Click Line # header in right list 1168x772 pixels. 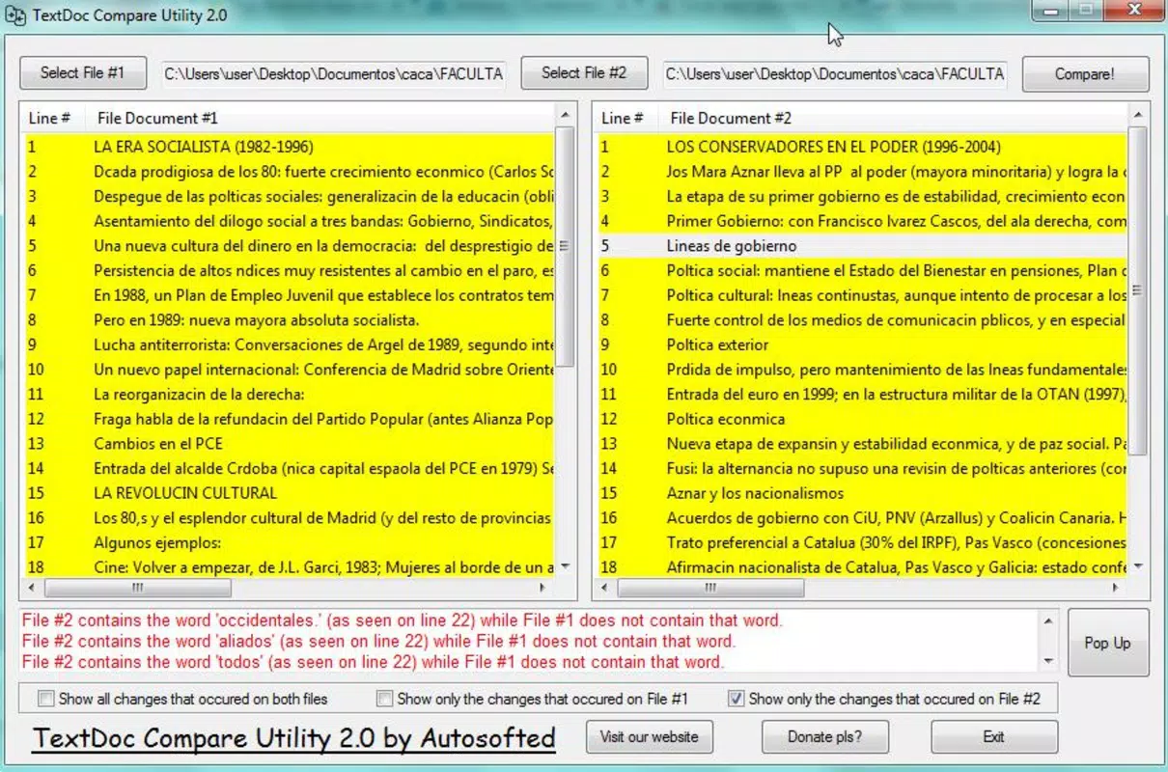(626, 118)
